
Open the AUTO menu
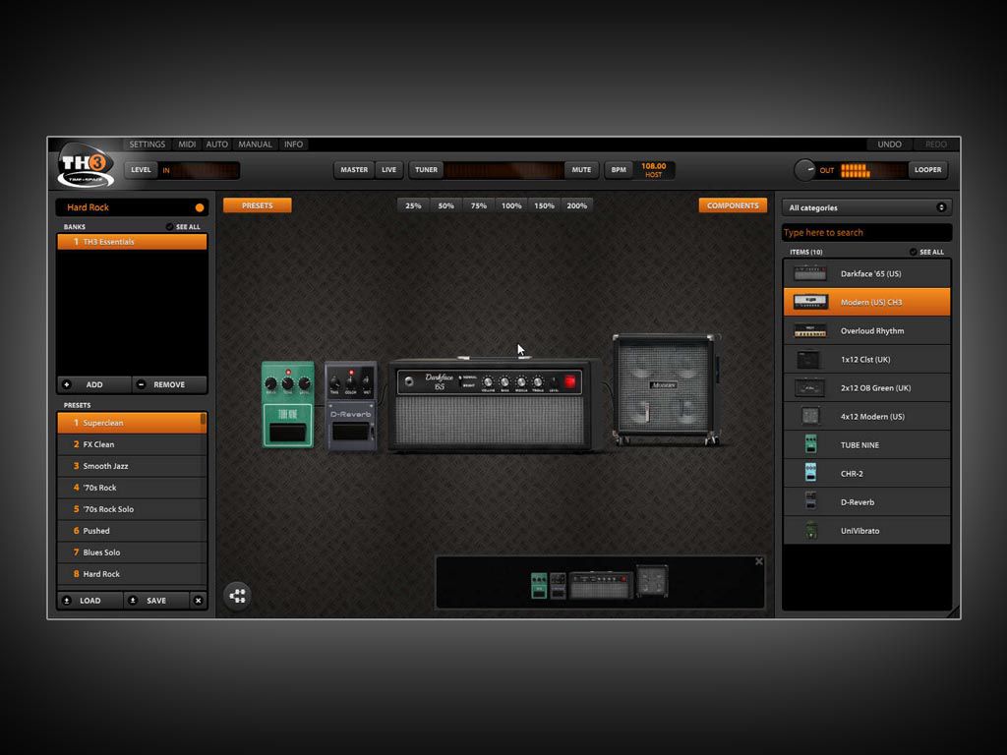pos(217,145)
